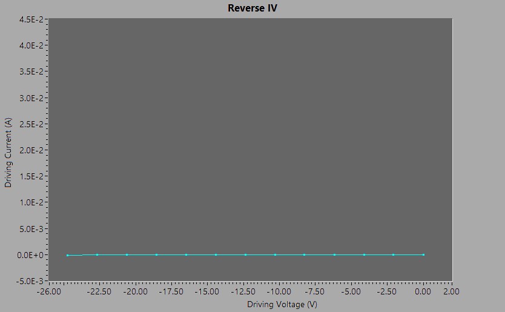Select the -26.00 minimum X-axis value
The image size is (505, 312).
tap(48, 291)
